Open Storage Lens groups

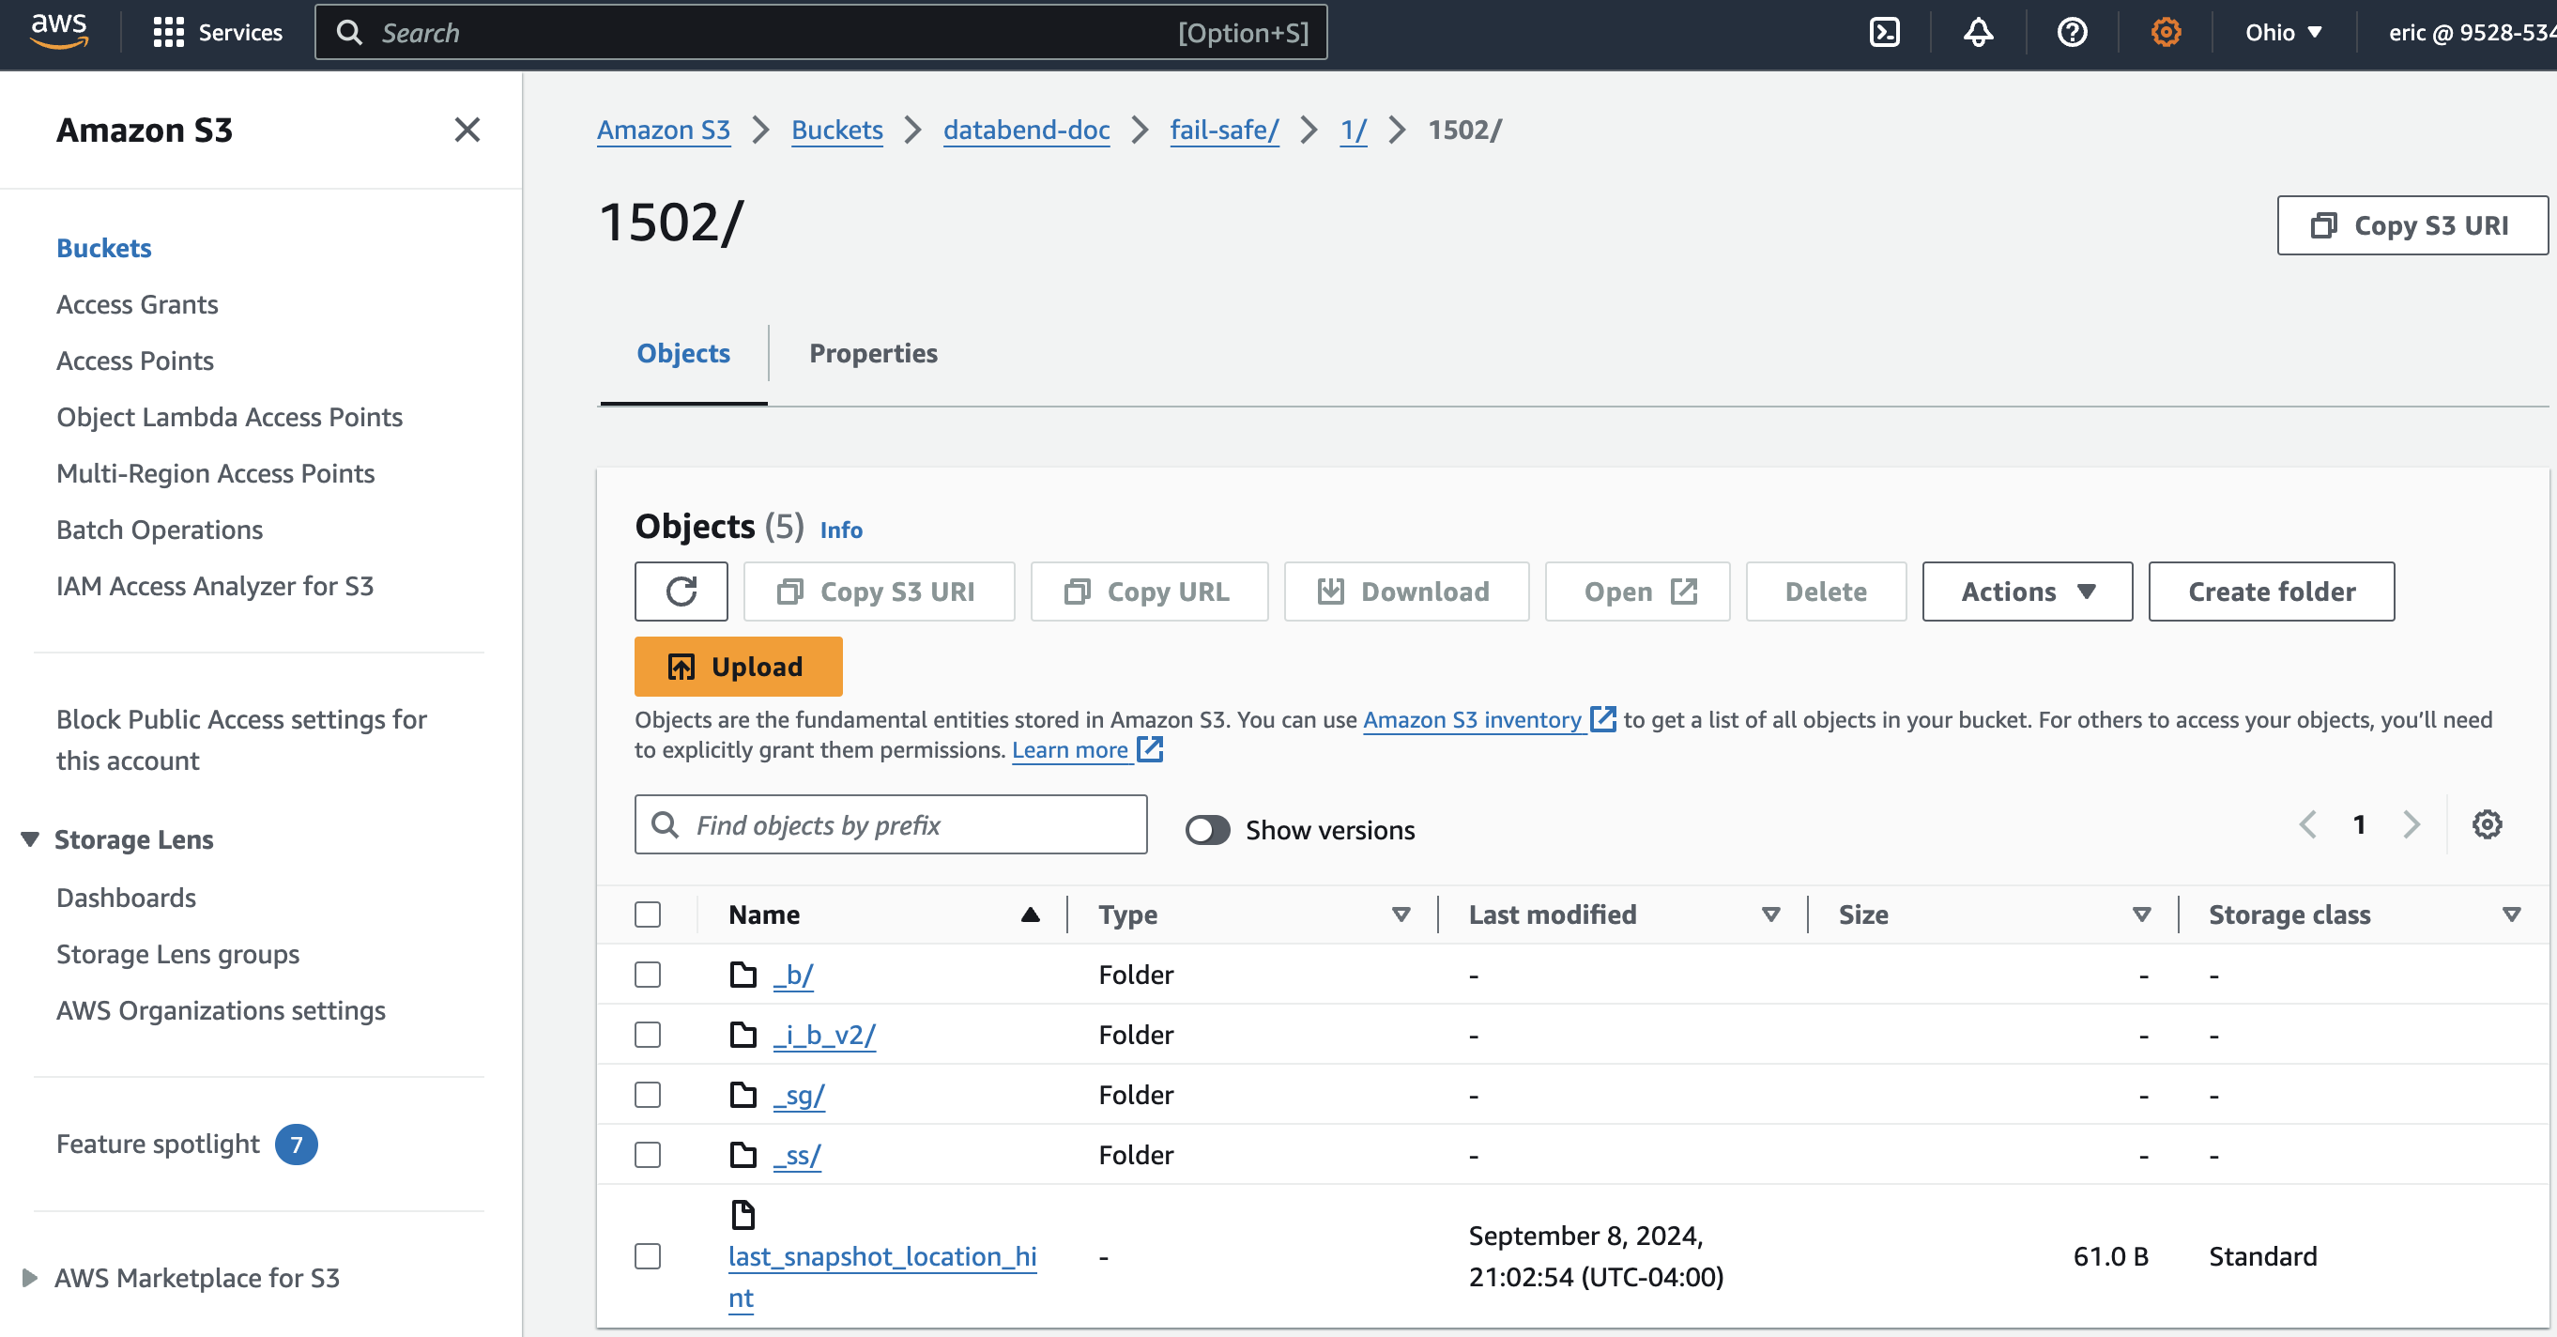click(x=177, y=955)
